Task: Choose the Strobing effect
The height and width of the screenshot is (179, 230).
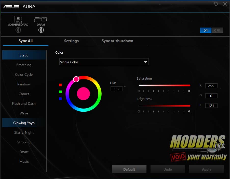Action: tap(24, 142)
